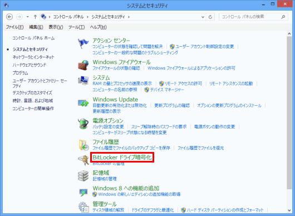Click the shield icon beside リモート アクセスの許可
The width and height of the screenshot is (295, 216).
[161, 84]
